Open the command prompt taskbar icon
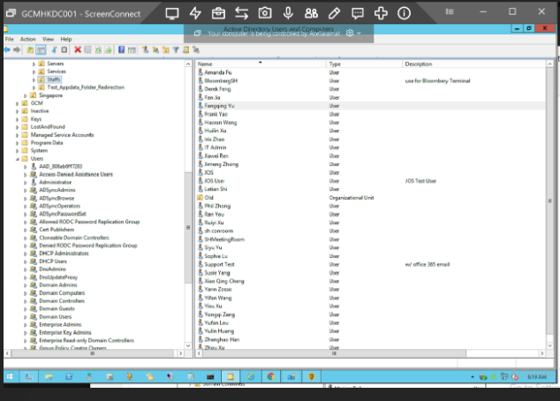560x401 pixels. pyautogui.click(x=210, y=376)
